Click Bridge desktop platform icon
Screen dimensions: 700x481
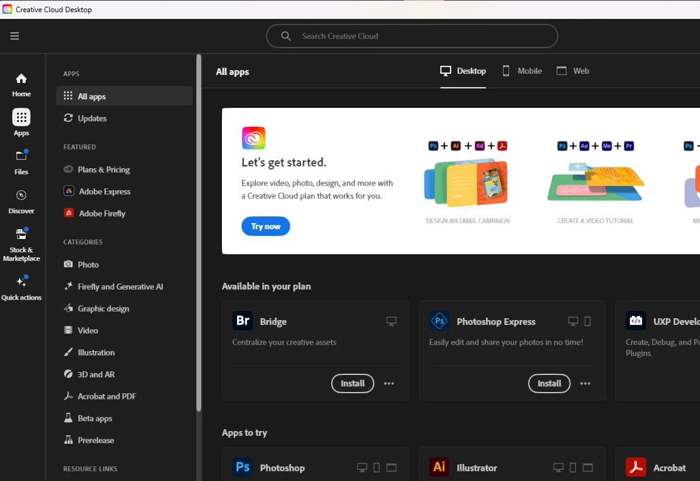[x=391, y=321]
